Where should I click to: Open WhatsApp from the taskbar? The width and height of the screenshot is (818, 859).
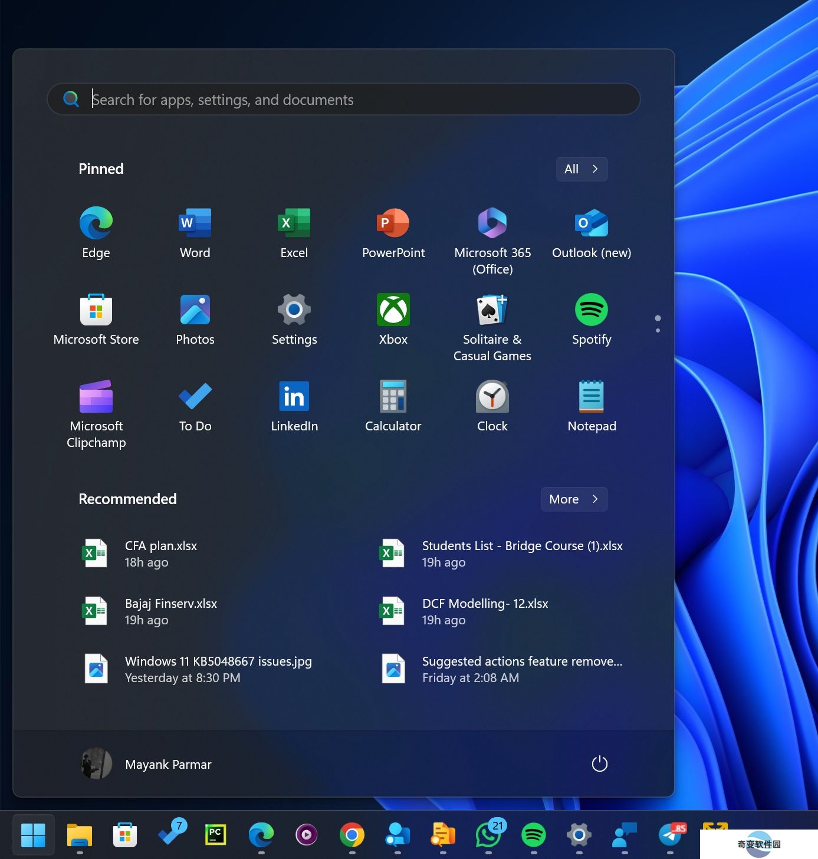tap(488, 835)
